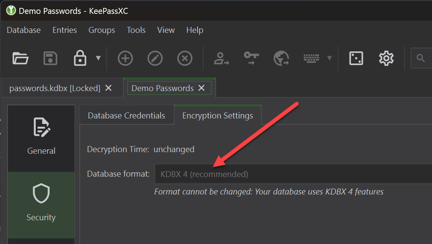The width and height of the screenshot is (432, 244).
Task: Open the password generator
Action: click(356, 58)
